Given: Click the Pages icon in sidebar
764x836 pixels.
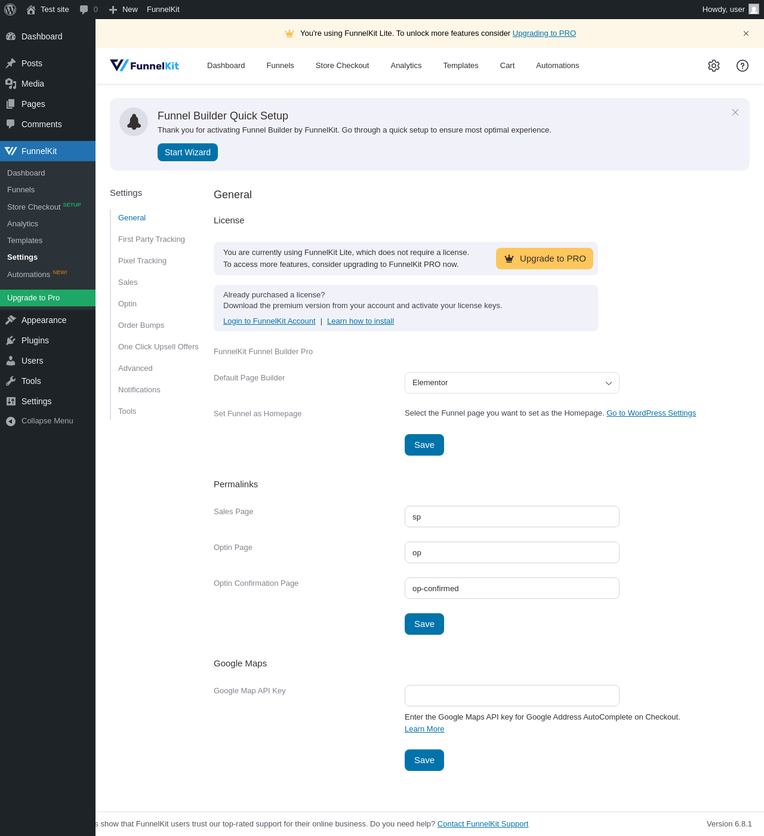Looking at the screenshot, I should click(11, 104).
